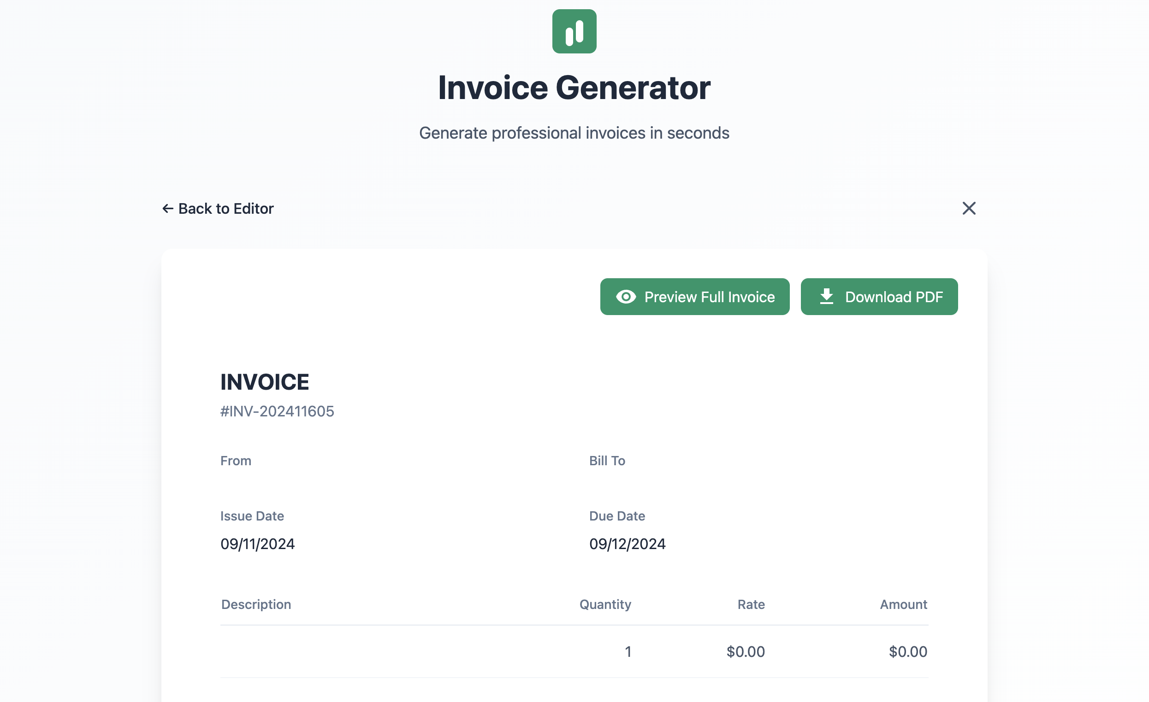This screenshot has height=702, width=1149.
Task: Click the due date 09/12/2024
Action: (627, 544)
